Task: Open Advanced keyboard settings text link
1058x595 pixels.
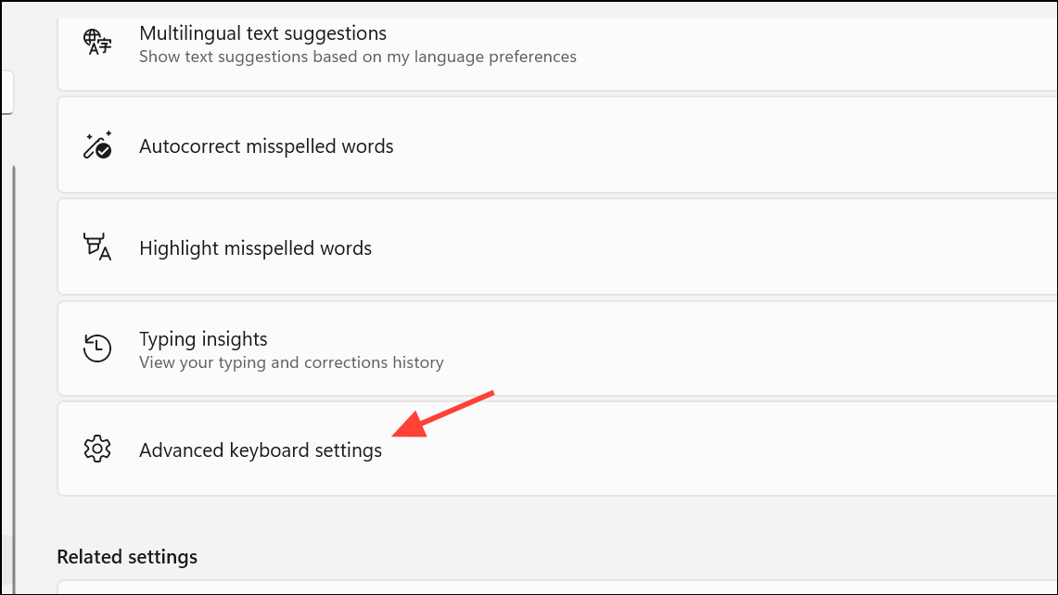Action: click(261, 450)
